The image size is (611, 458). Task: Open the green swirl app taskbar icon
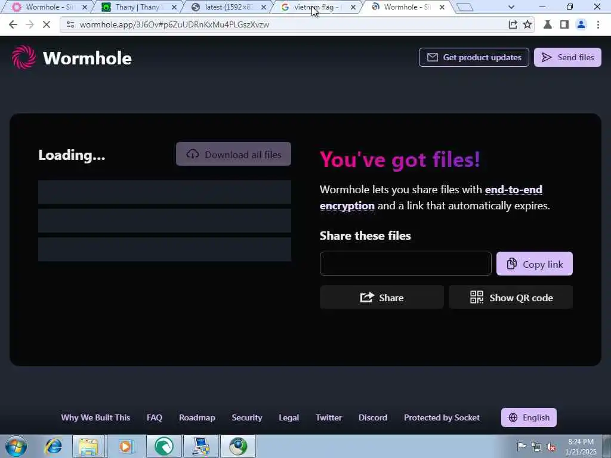[164, 446]
